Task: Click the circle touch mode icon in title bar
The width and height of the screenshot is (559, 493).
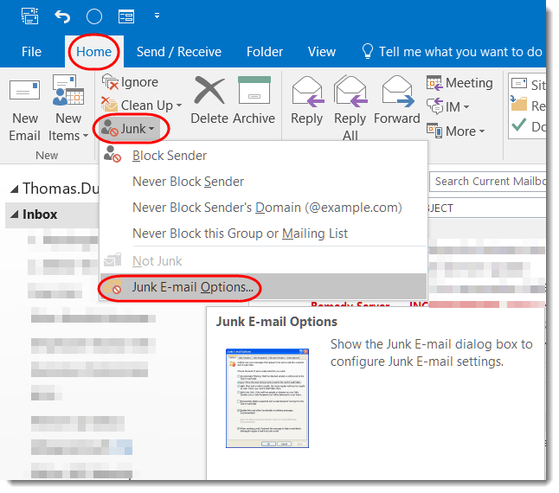Action: (94, 16)
